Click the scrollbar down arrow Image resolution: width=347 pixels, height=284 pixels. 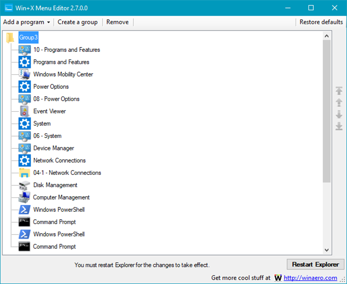pyautogui.click(x=327, y=250)
